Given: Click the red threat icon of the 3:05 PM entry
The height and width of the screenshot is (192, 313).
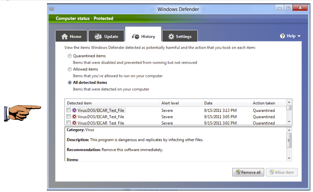Looking at the screenshot, I should point(74,117).
